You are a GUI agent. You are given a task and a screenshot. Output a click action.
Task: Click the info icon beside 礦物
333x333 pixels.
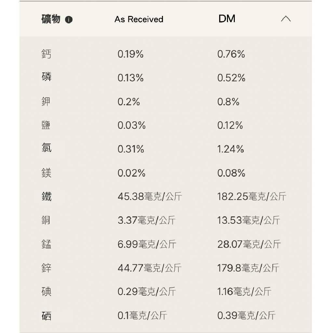click(x=69, y=20)
